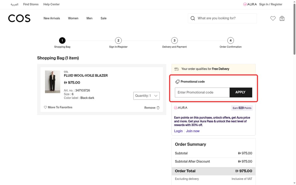Open the Sale menu
This screenshot has height=185, width=296.
click(104, 18)
